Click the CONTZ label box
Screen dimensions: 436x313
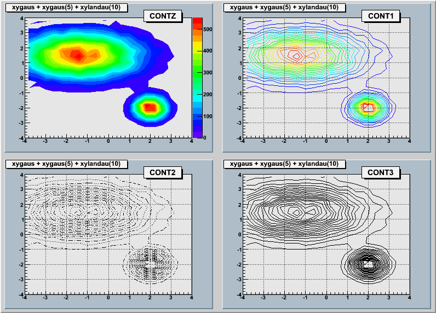(163, 16)
